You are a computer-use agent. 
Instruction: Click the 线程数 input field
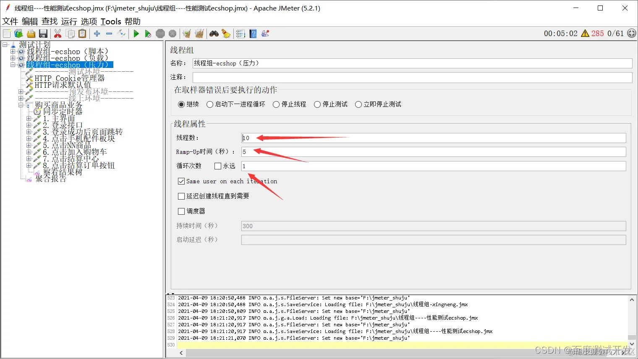(434, 138)
